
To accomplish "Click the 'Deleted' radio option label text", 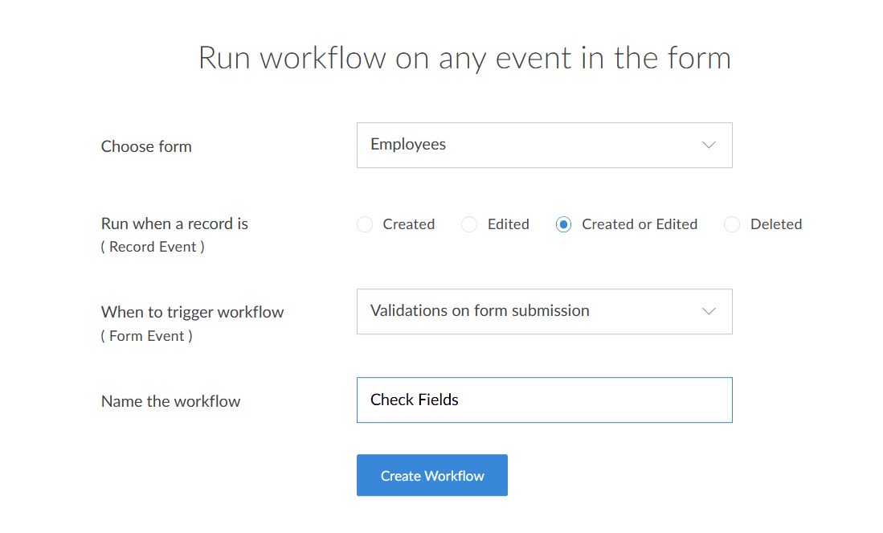I will [775, 225].
